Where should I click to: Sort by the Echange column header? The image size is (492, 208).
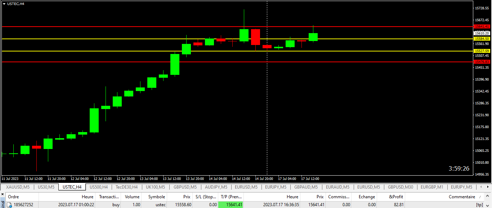pos(364,197)
